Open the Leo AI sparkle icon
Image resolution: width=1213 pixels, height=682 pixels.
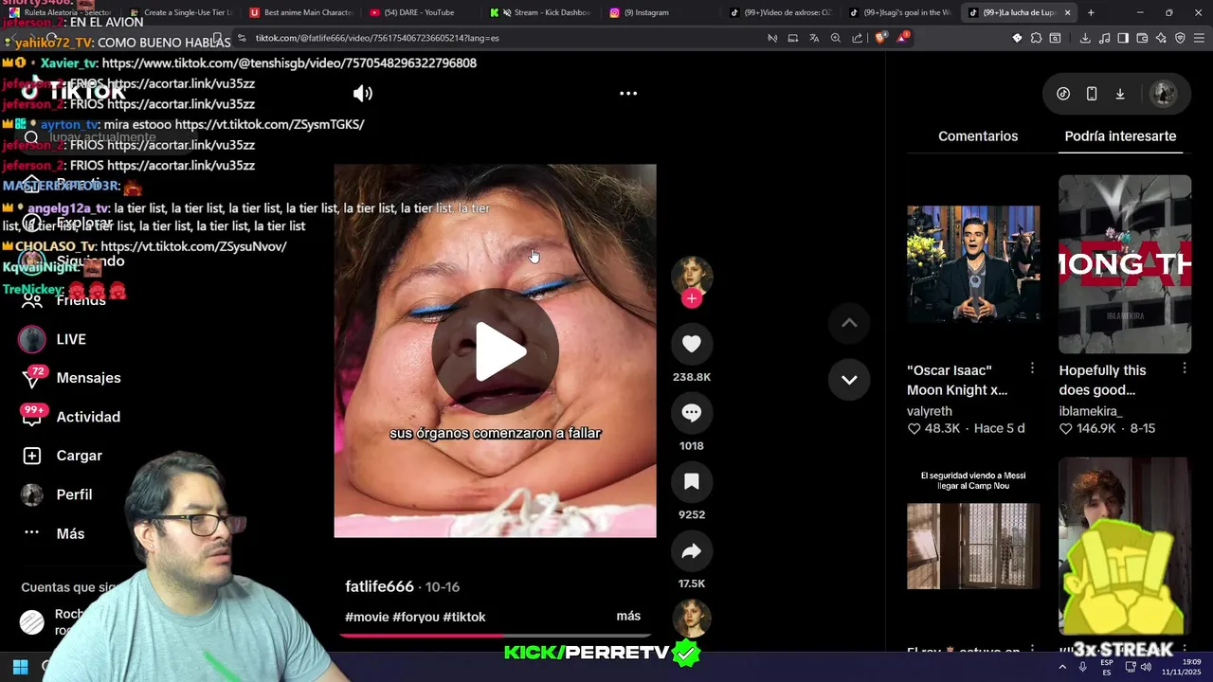tap(1161, 38)
